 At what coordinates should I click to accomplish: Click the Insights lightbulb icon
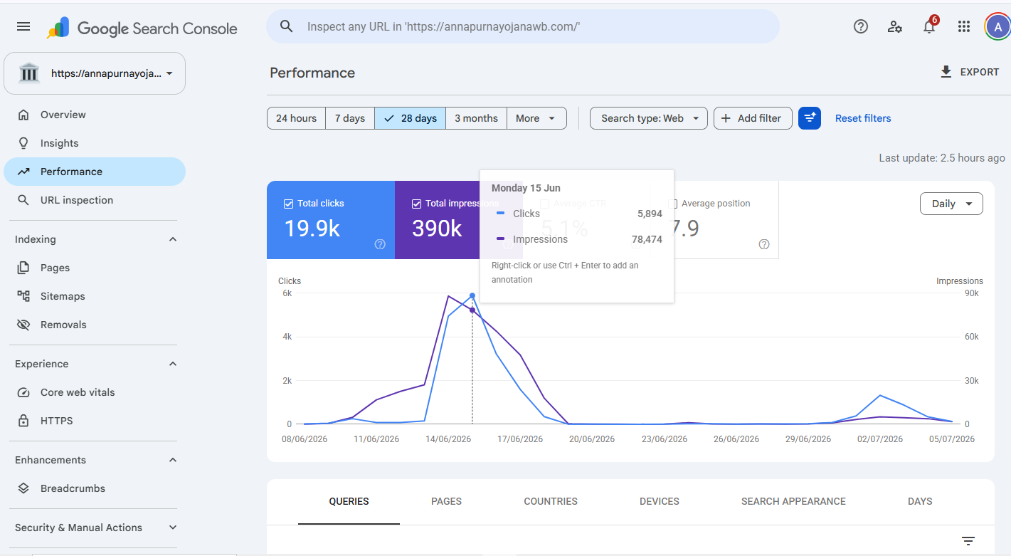(23, 143)
